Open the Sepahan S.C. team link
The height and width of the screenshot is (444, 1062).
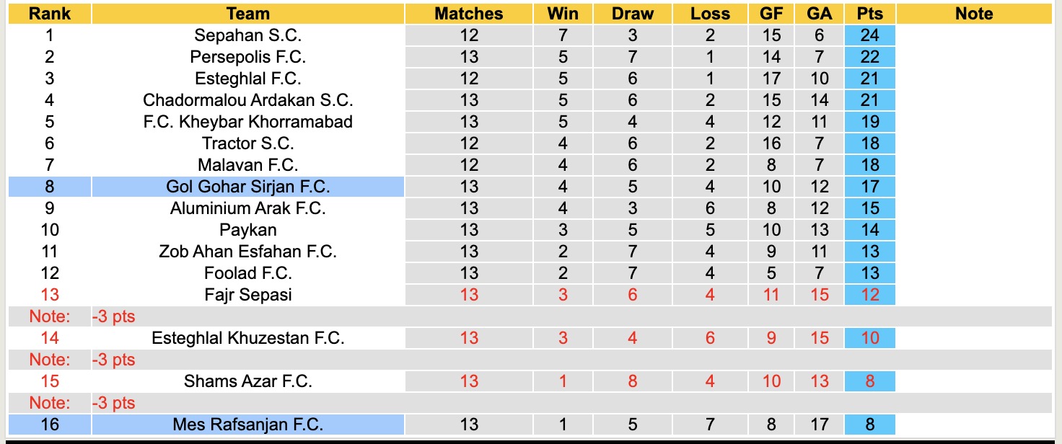[247, 35]
